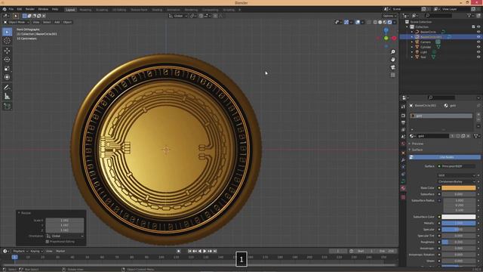Toggle visibility eye for Cylinder

pos(478,47)
